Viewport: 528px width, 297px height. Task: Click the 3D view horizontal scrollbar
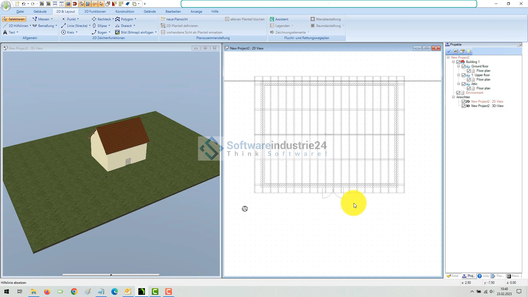coord(111,275)
